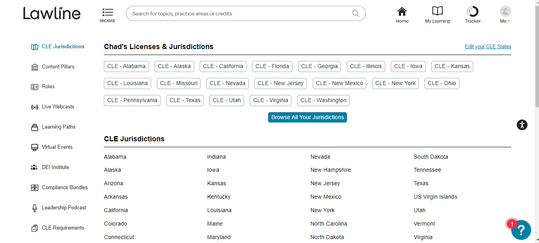The width and height of the screenshot is (539, 243).
Task: Select the CLE - New Mexico chip
Action: [340, 84]
